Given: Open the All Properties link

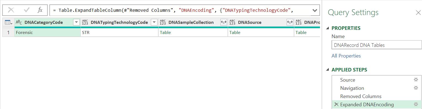Looking at the screenshot, I should 346,56.
